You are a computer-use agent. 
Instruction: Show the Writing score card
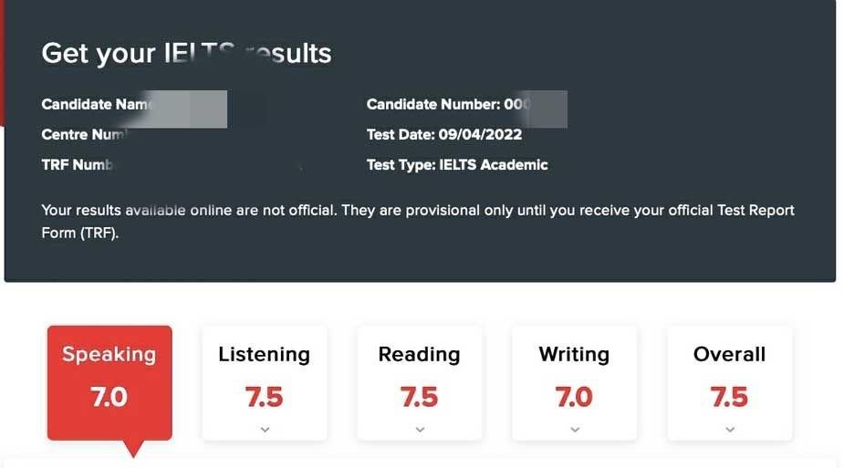tap(574, 382)
